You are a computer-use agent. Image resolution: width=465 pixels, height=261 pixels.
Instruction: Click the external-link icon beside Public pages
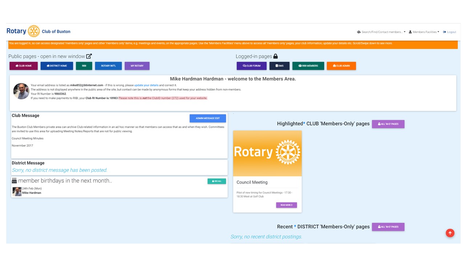point(89,56)
